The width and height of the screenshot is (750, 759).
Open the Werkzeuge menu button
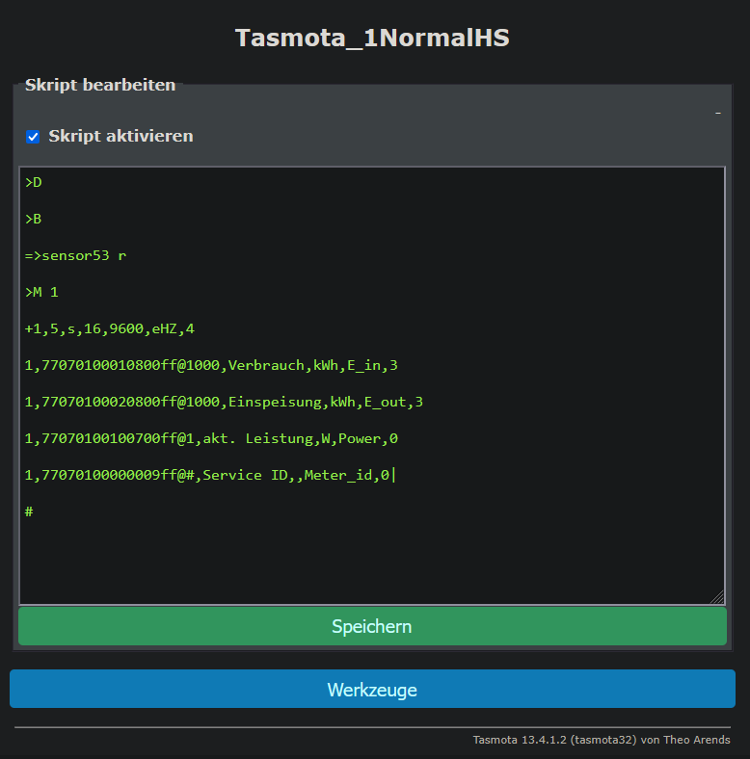(x=372, y=689)
